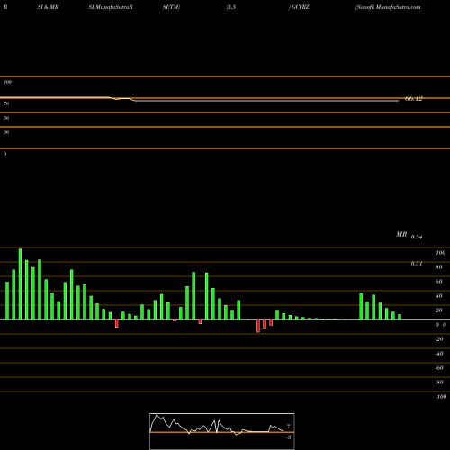Click the (Sanofi) MunafaSutra.com header text
Image resolution: width=450 pixels, height=450 pixels.
click(x=388, y=7)
